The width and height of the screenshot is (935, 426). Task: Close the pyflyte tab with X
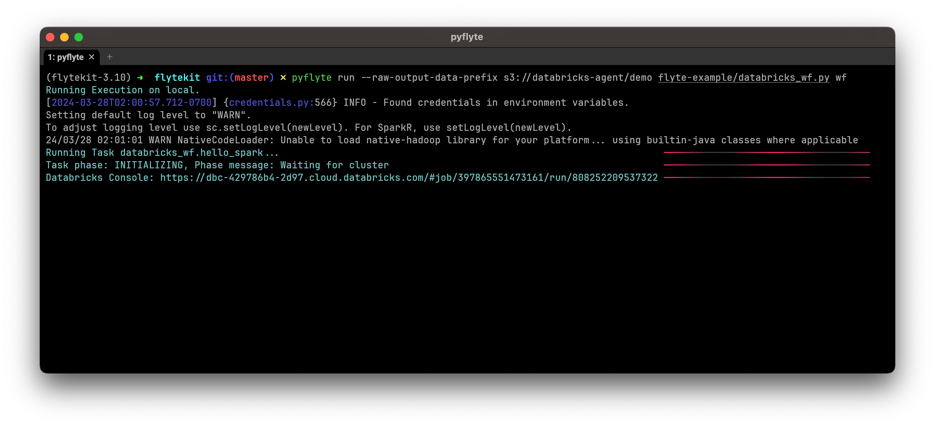point(92,57)
